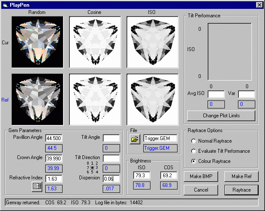Select the Cur ISO gem render
The width and height of the screenshot is (265, 211).
pyautogui.click(x=153, y=42)
